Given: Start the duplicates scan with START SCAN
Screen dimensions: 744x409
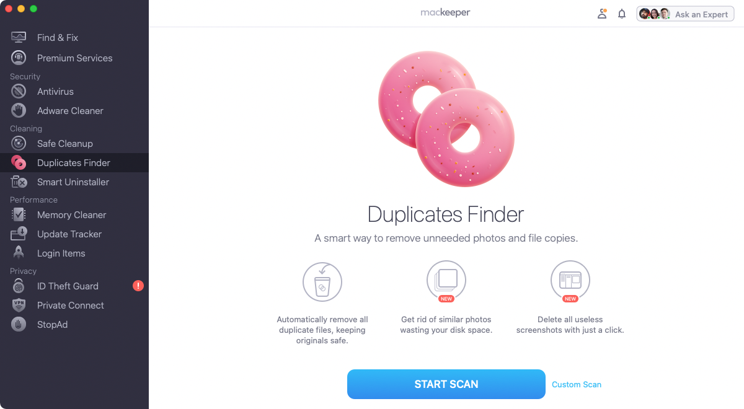Looking at the screenshot, I should pyautogui.click(x=446, y=384).
